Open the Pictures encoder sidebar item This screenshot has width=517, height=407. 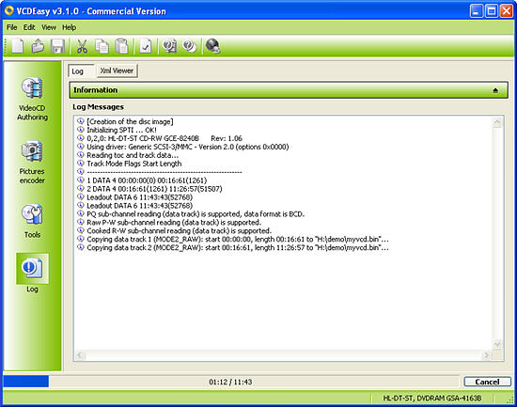click(32, 162)
